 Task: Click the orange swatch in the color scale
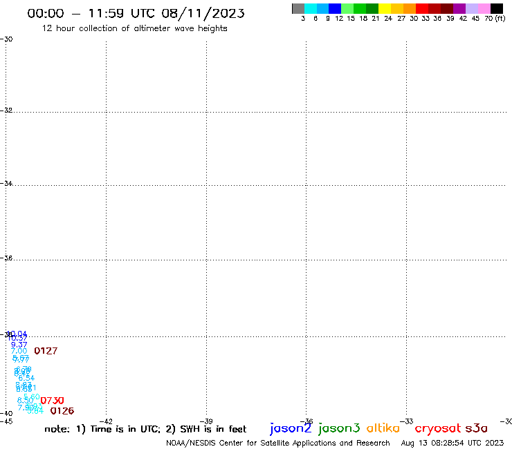click(x=410, y=8)
